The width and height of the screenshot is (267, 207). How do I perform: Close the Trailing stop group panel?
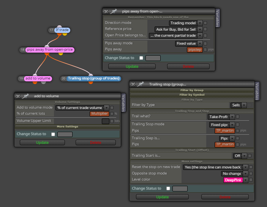pyautogui.click(x=133, y=84)
